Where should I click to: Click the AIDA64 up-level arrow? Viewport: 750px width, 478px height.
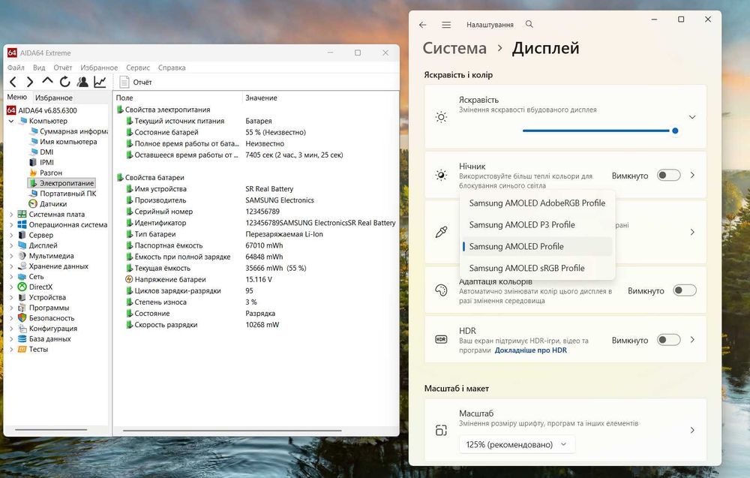(47, 81)
